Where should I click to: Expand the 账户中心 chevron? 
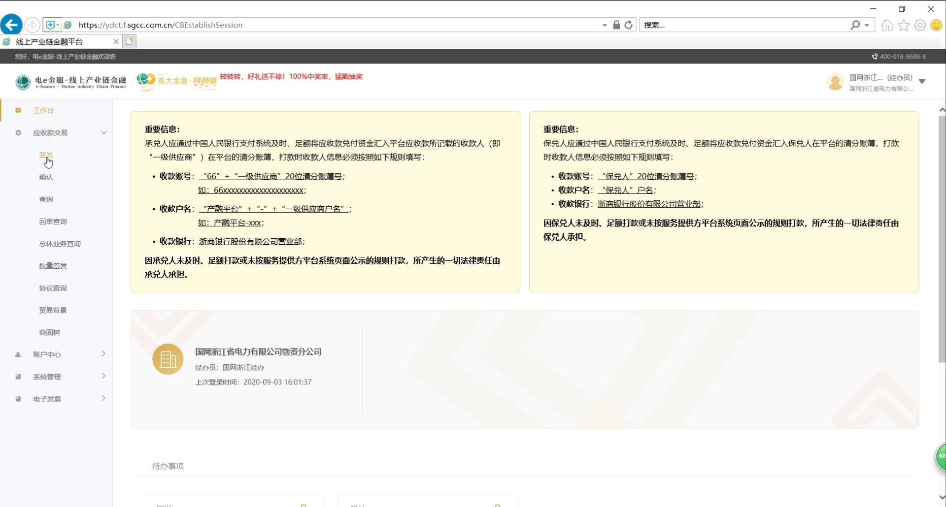(x=103, y=354)
